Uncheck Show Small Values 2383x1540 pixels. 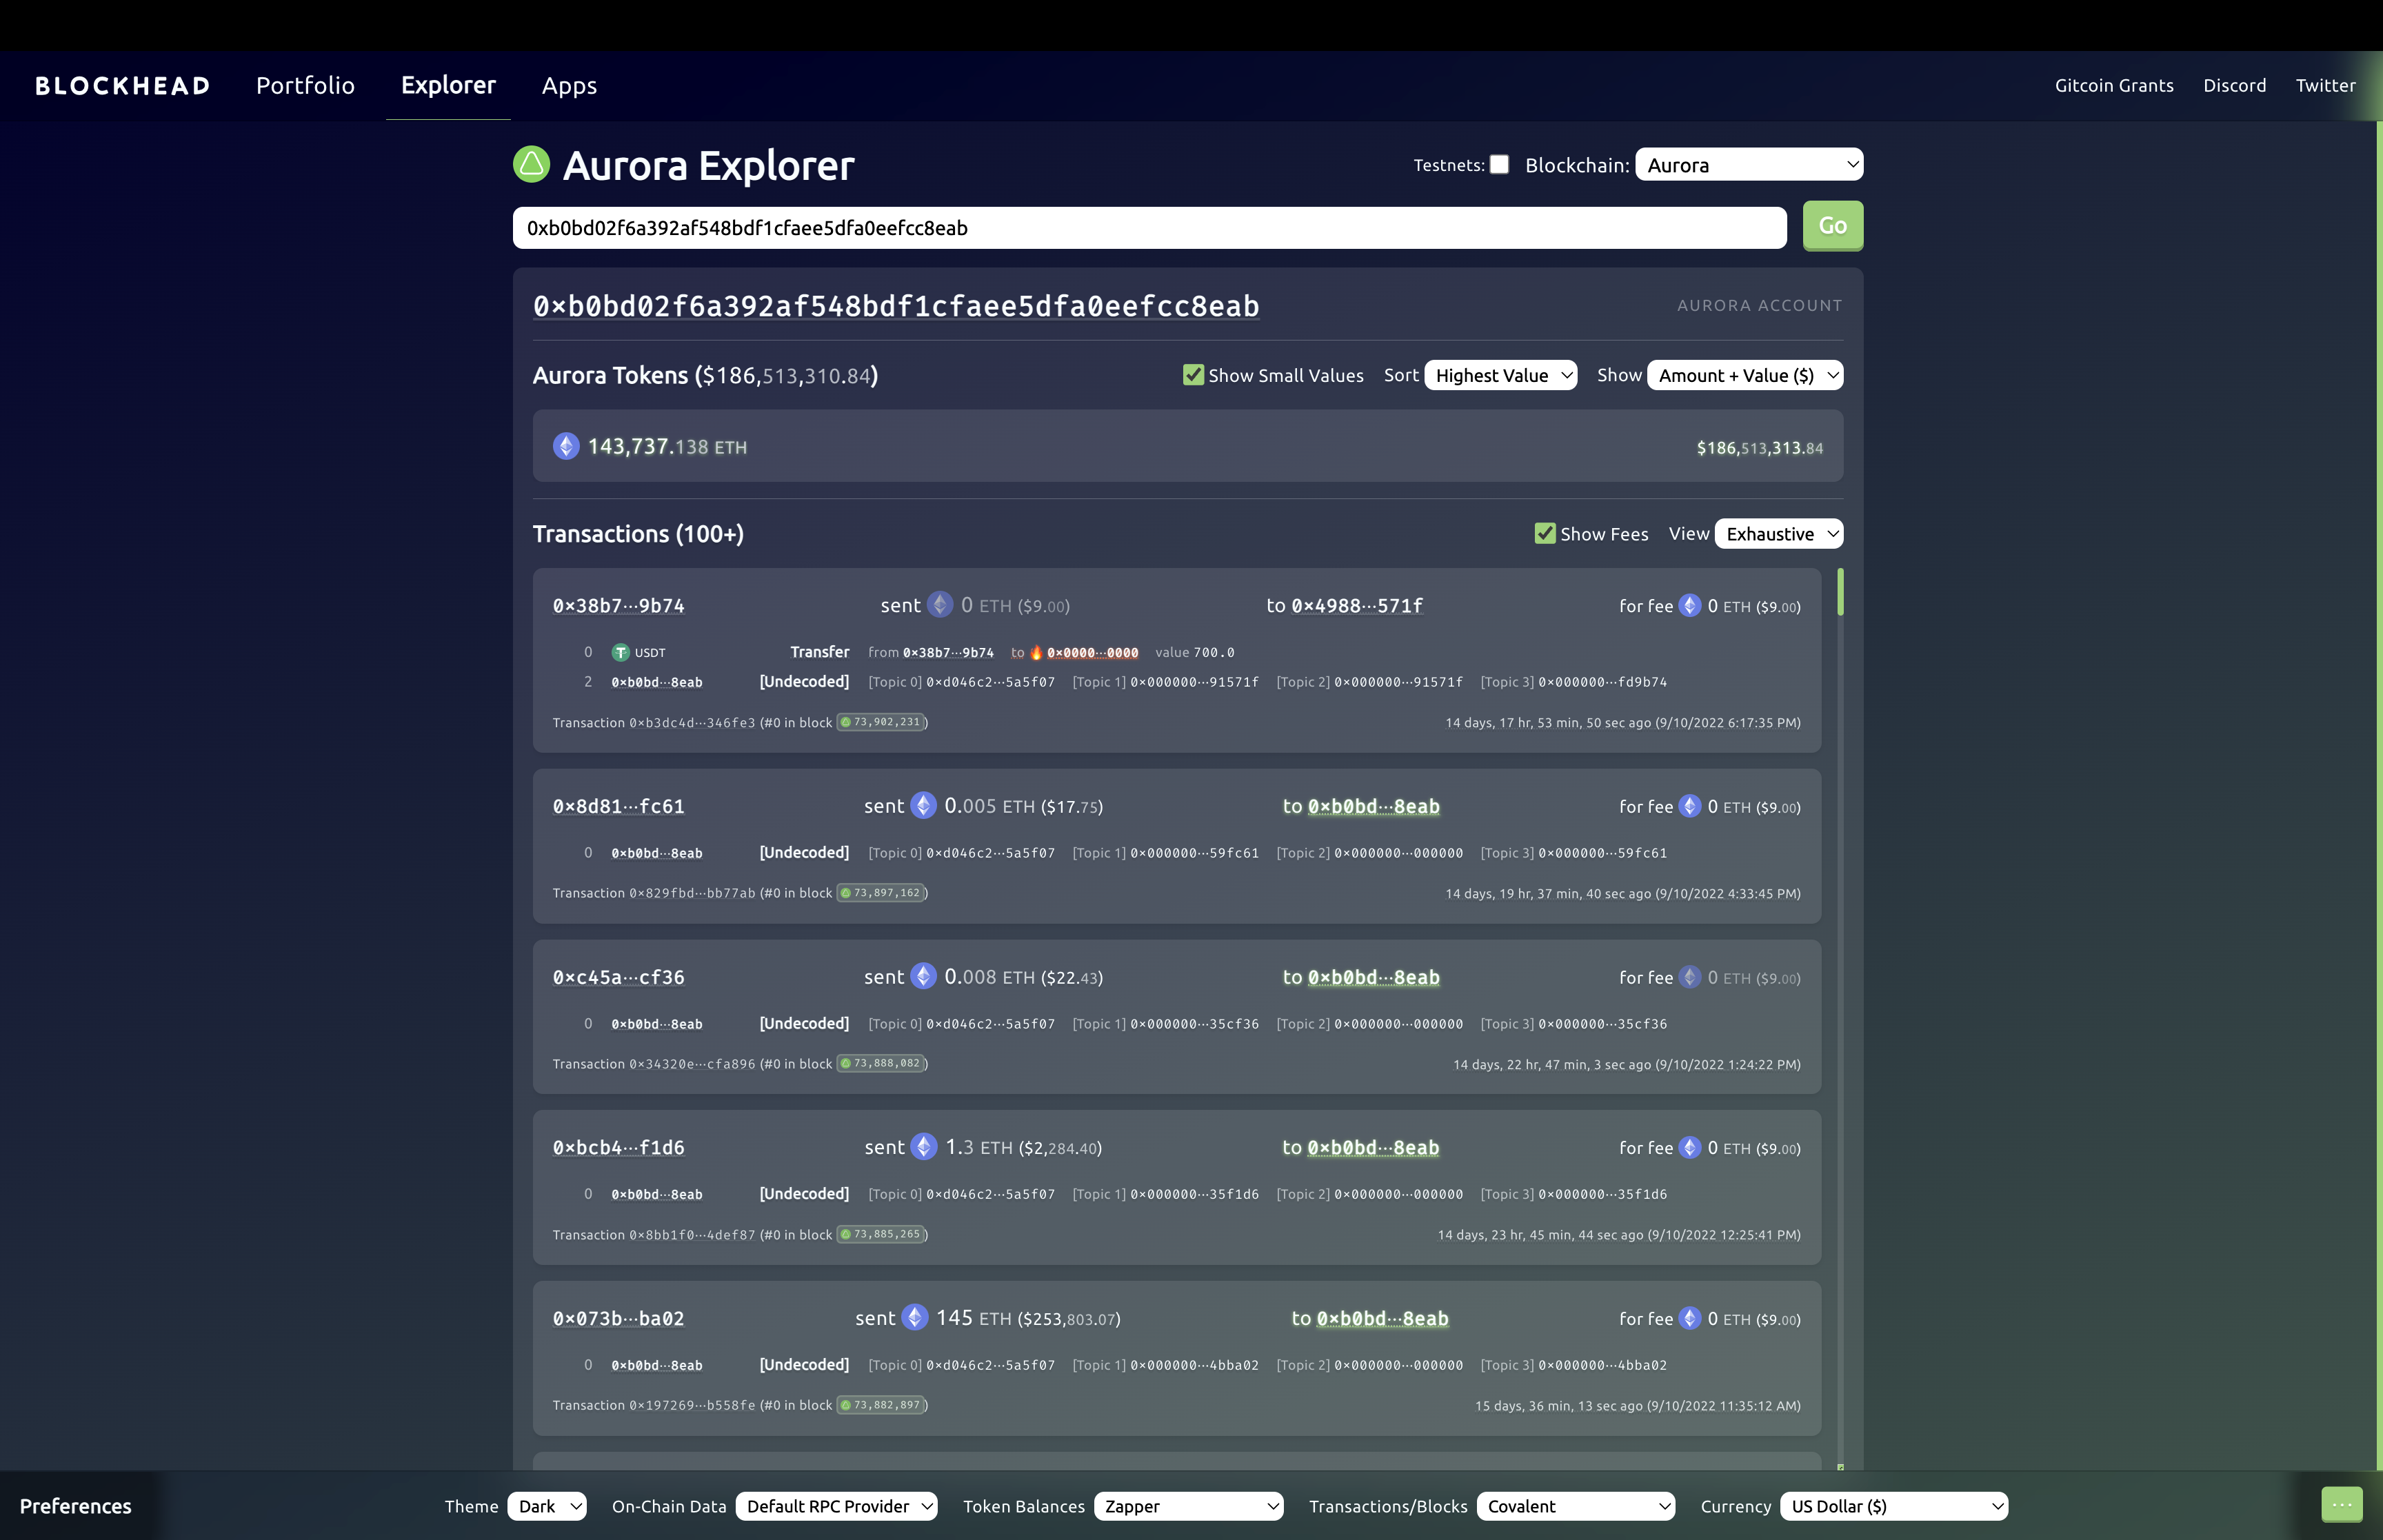1193,375
